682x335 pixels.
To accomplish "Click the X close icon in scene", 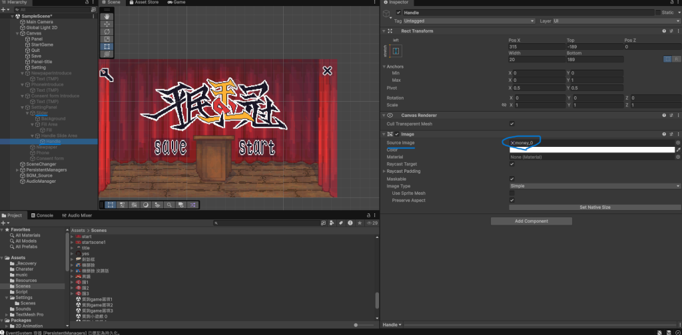I will coord(328,70).
